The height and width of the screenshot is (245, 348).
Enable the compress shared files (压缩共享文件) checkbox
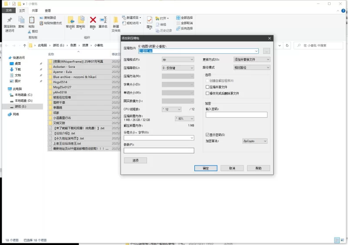pyautogui.click(x=207, y=87)
